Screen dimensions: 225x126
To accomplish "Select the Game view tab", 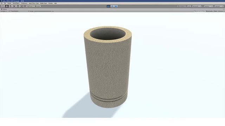I will [x=4, y=9].
